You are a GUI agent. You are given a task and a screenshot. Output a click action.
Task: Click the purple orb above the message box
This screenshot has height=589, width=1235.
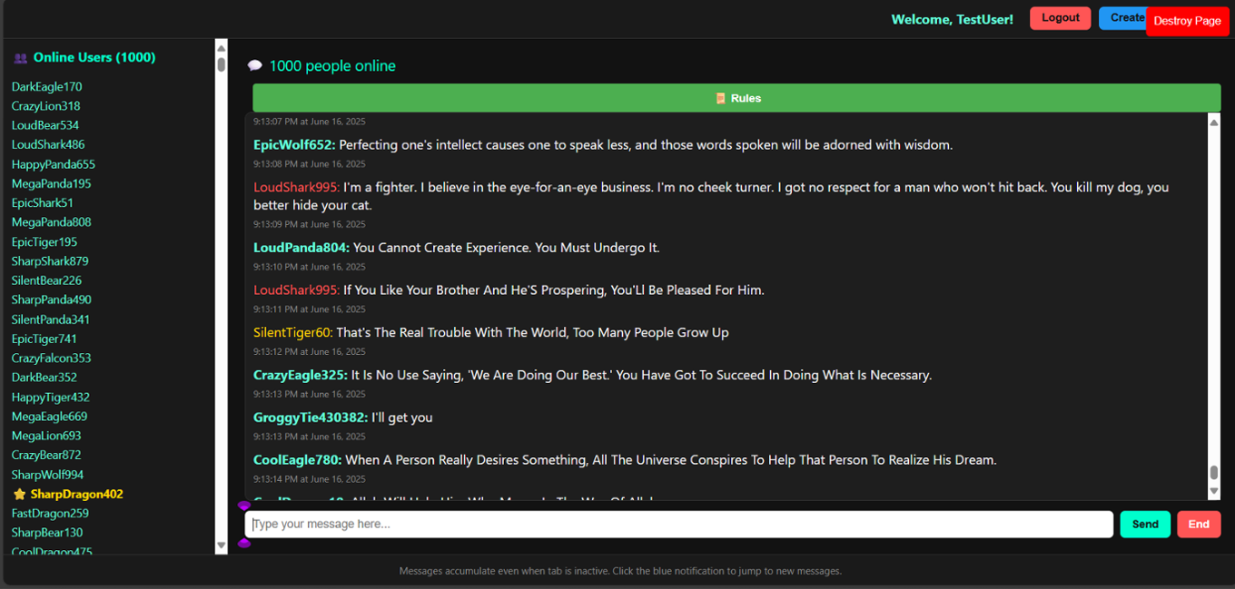pos(242,504)
